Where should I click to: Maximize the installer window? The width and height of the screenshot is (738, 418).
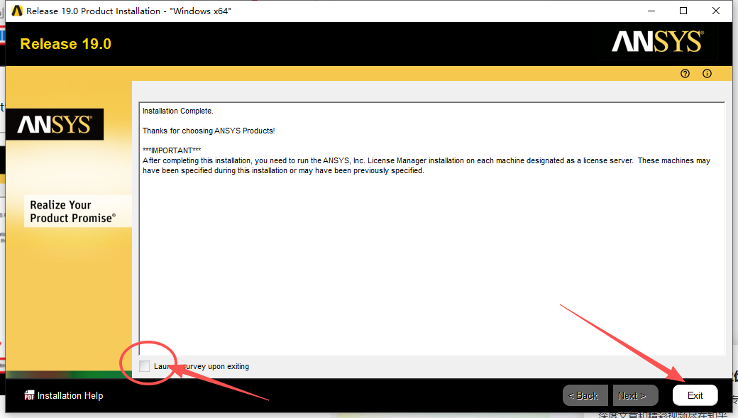[683, 11]
